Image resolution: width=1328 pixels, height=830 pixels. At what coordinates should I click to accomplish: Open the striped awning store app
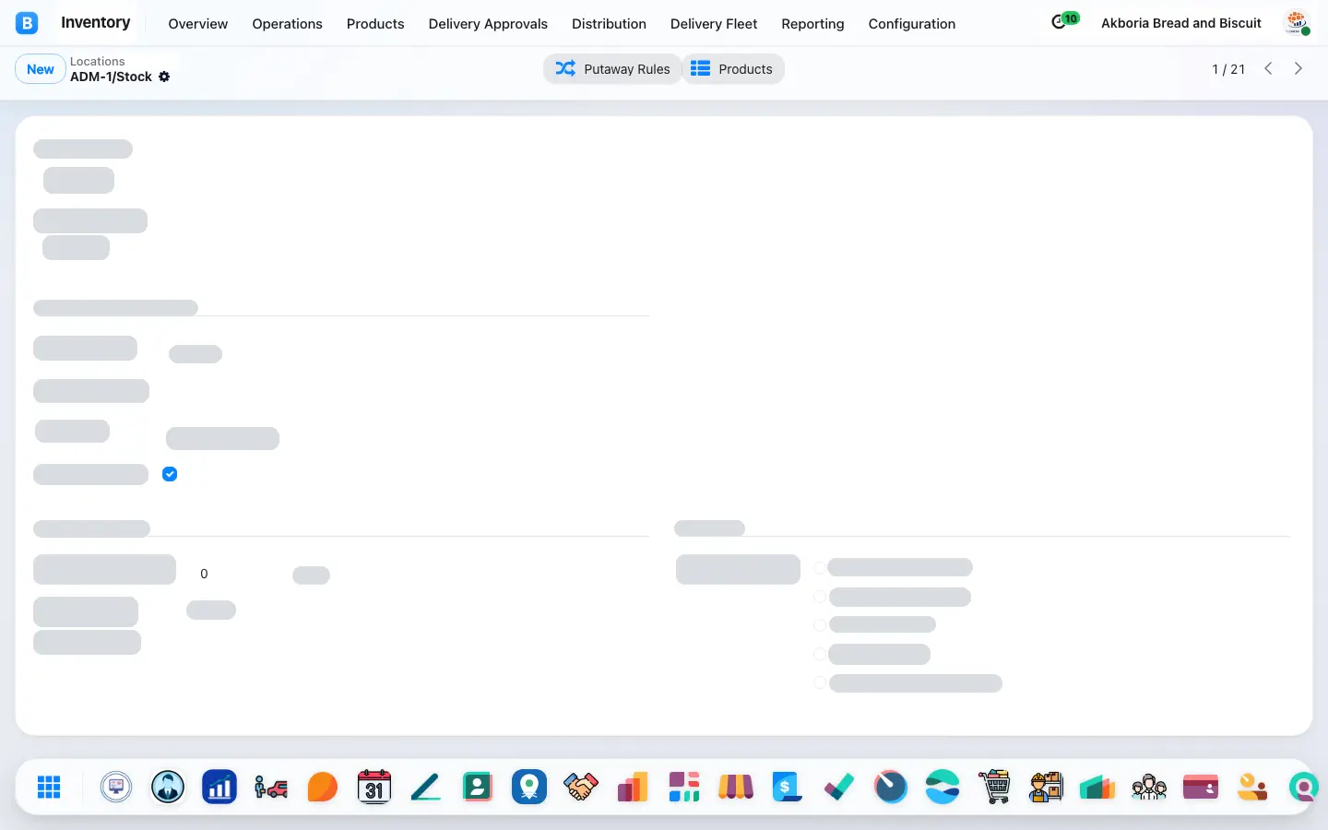[x=736, y=787]
